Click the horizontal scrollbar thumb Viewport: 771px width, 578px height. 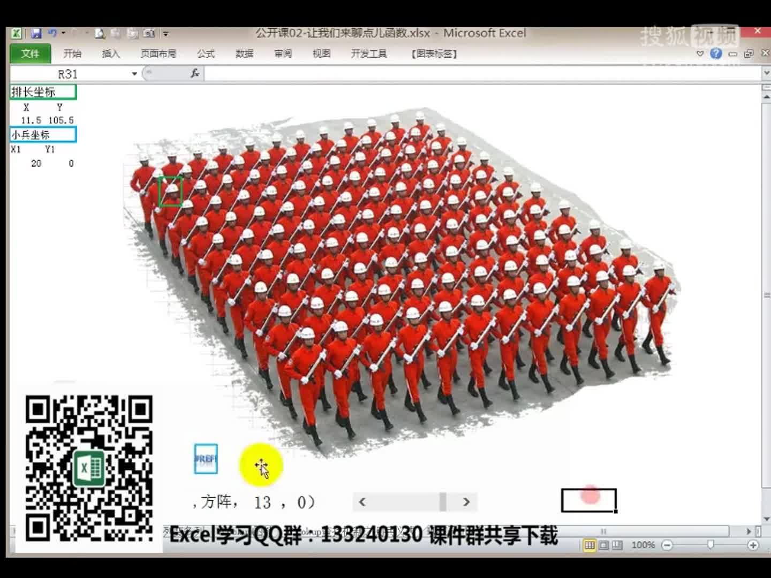click(x=604, y=531)
